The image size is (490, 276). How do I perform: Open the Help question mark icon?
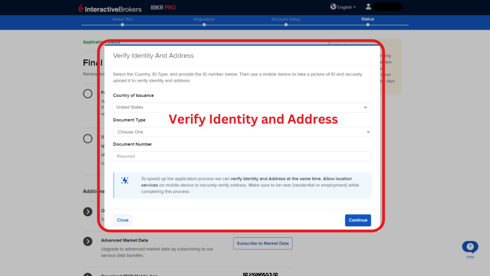469,245
